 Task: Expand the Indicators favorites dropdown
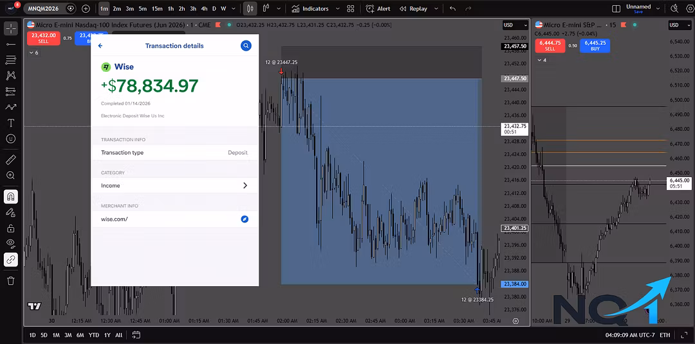coord(338,8)
